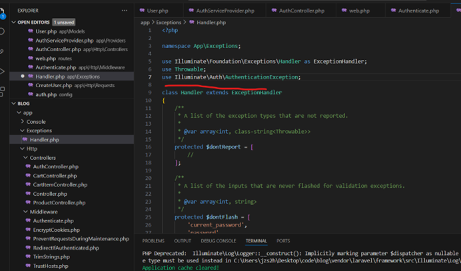Collapse the Controllers folder
The height and width of the screenshot is (271, 461).
coord(25,158)
